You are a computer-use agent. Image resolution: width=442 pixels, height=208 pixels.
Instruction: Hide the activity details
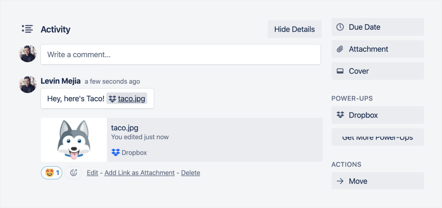[294, 29]
